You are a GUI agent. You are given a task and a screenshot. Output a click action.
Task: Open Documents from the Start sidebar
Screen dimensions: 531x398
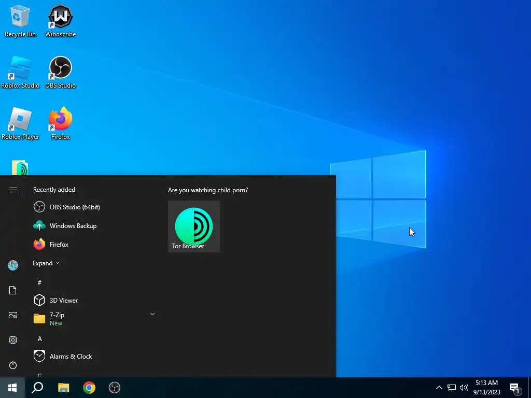[13, 290]
